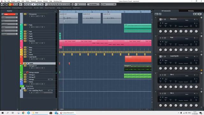Toggle the Snap on/off toolbar icon
The height and width of the screenshot is (115, 204).
coord(76,4)
